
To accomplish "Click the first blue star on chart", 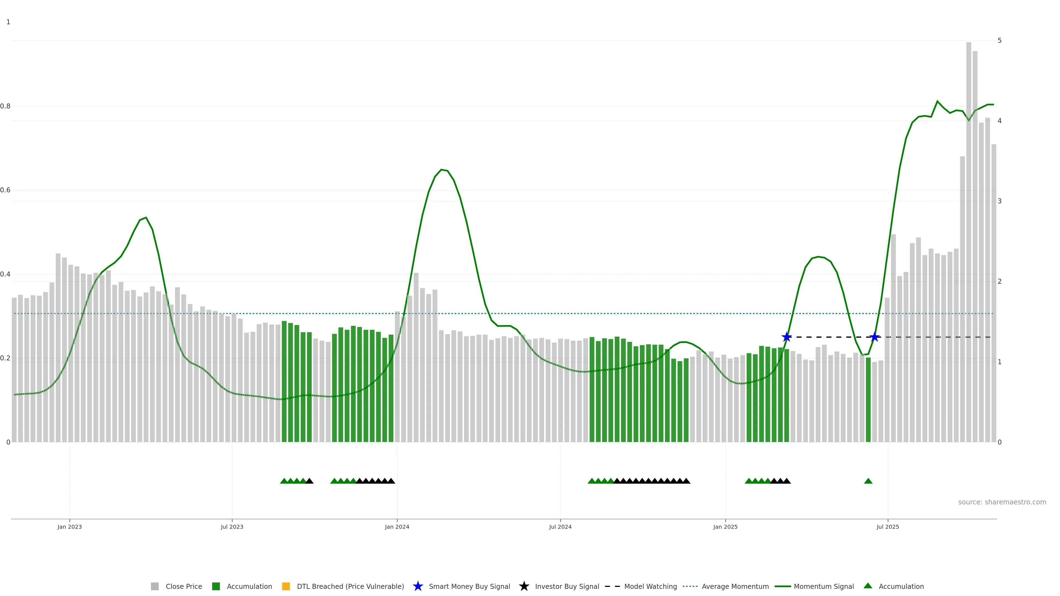I will point(786,337).
